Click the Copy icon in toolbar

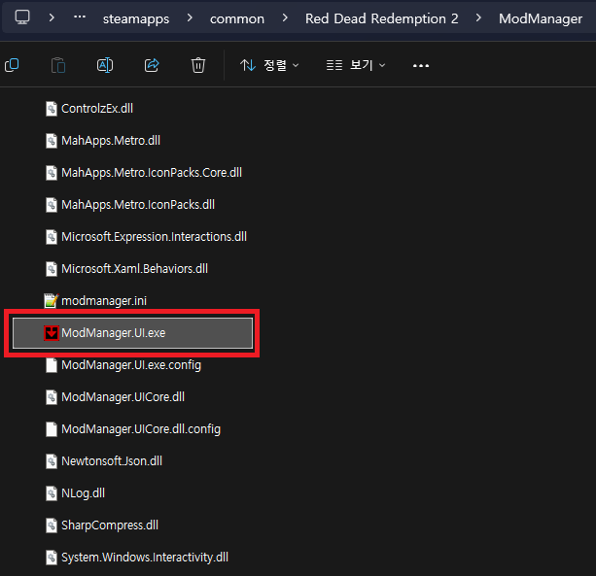click(12, 65)
